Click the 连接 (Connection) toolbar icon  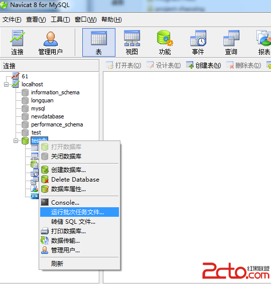click(x=17, y=43)
